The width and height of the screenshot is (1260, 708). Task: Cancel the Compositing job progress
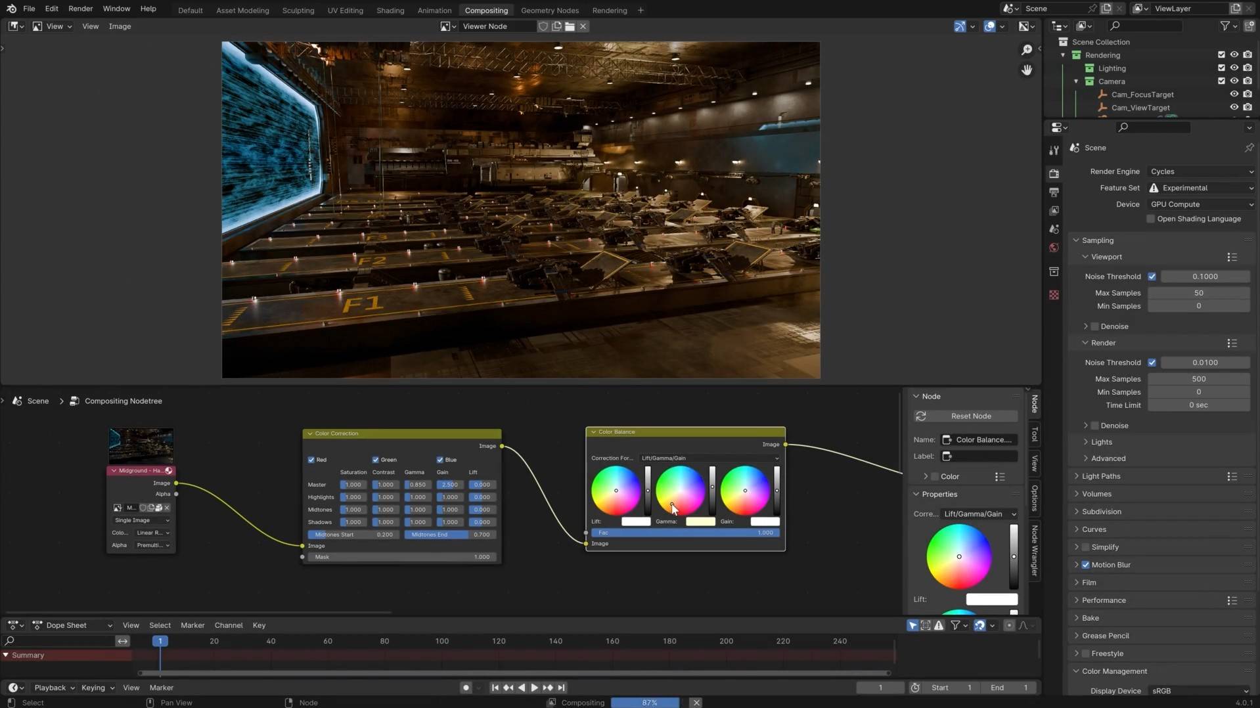(x=696, y=703)
